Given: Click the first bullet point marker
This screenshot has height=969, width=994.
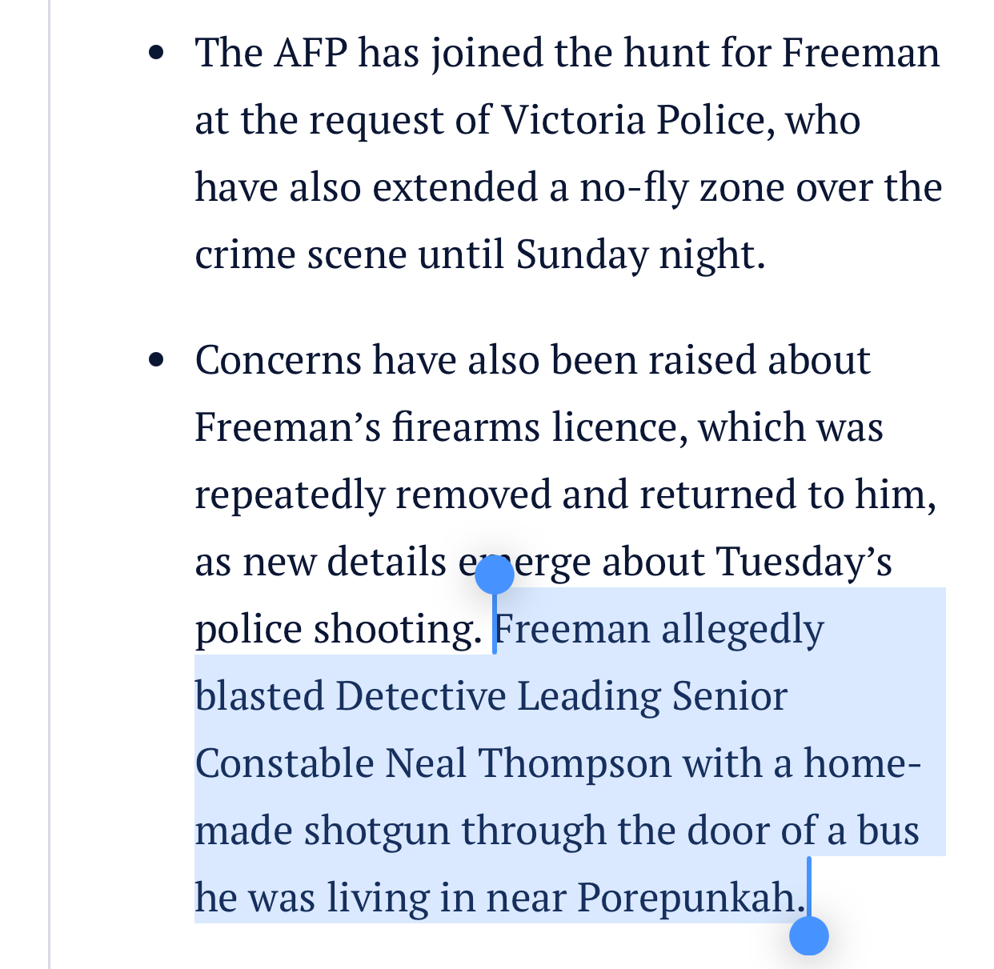Looking at the screenshot, I should (x=157, y=53).
